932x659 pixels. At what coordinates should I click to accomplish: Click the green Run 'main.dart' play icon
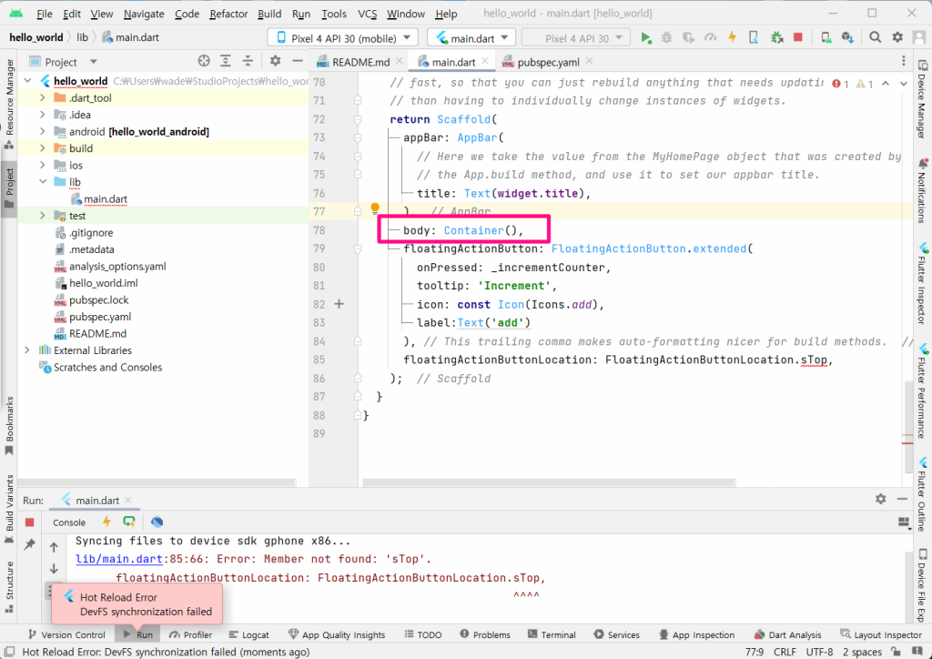tap(645, 37)
